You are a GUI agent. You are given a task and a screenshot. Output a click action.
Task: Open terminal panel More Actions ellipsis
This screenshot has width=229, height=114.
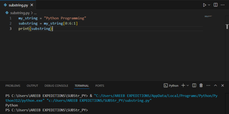click(208, 85)
